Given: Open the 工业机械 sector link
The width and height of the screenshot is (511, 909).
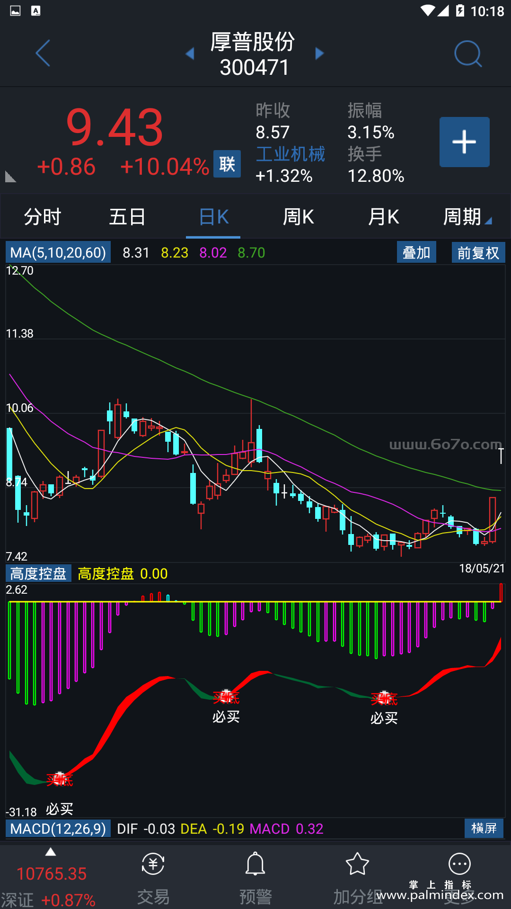Looking at the screenshot, I should pos(291,154).
